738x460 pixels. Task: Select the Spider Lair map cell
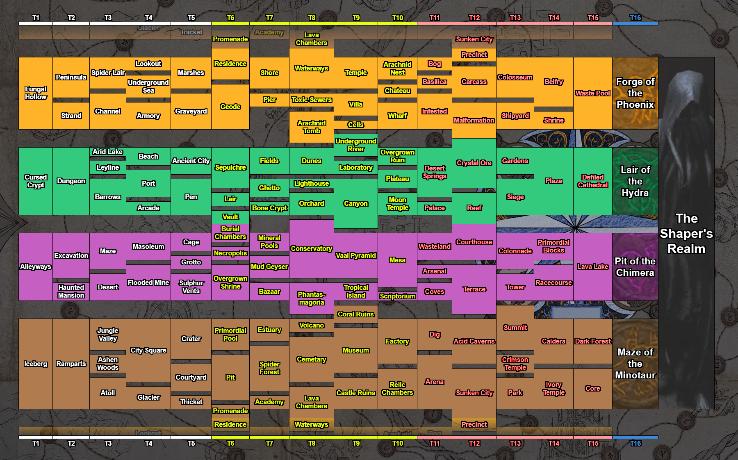(108, 73)
